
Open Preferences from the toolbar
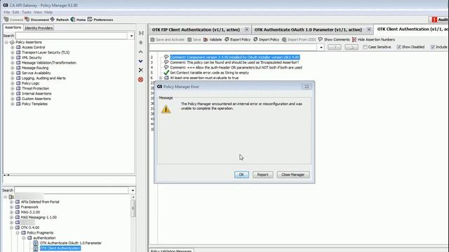point(90,20)
